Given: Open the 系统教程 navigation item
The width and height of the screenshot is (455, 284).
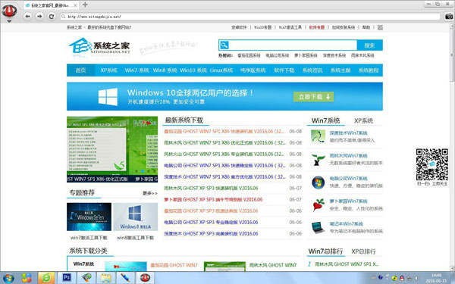Looking at the screenshot, I should [x=369, y=70].
